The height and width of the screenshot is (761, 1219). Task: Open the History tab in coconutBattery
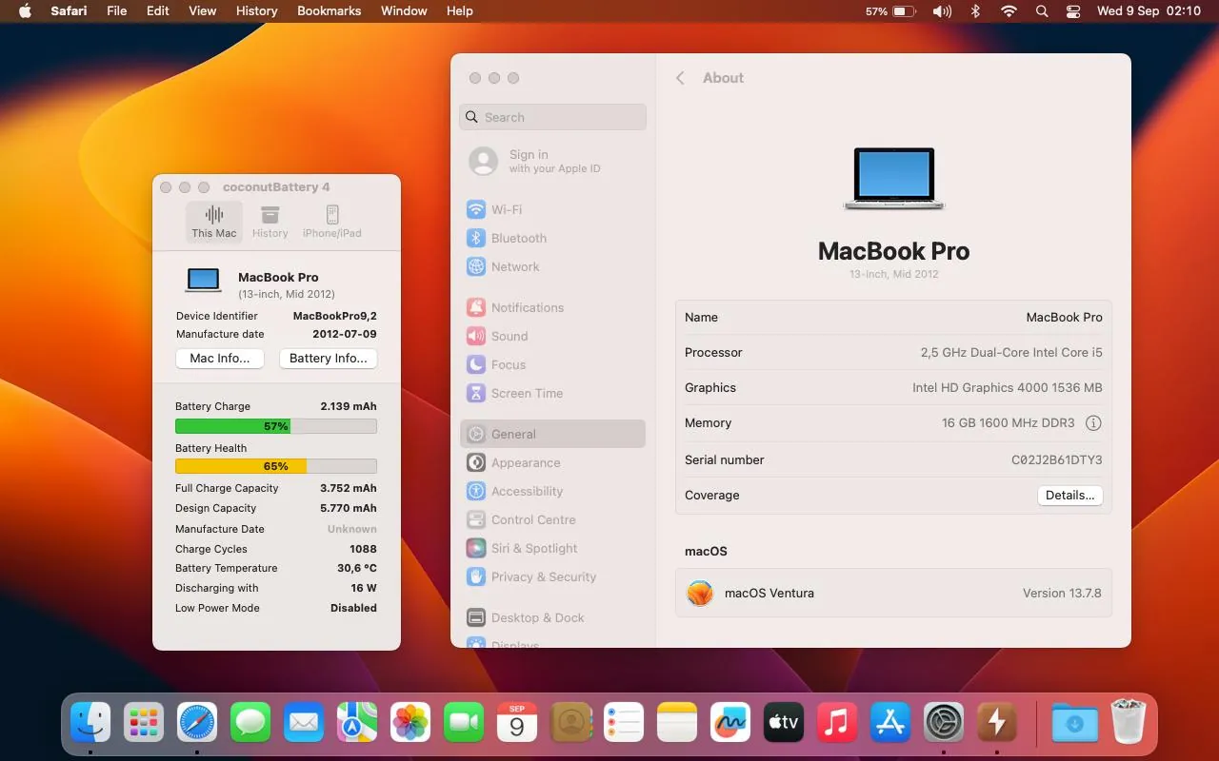[270, 223]
